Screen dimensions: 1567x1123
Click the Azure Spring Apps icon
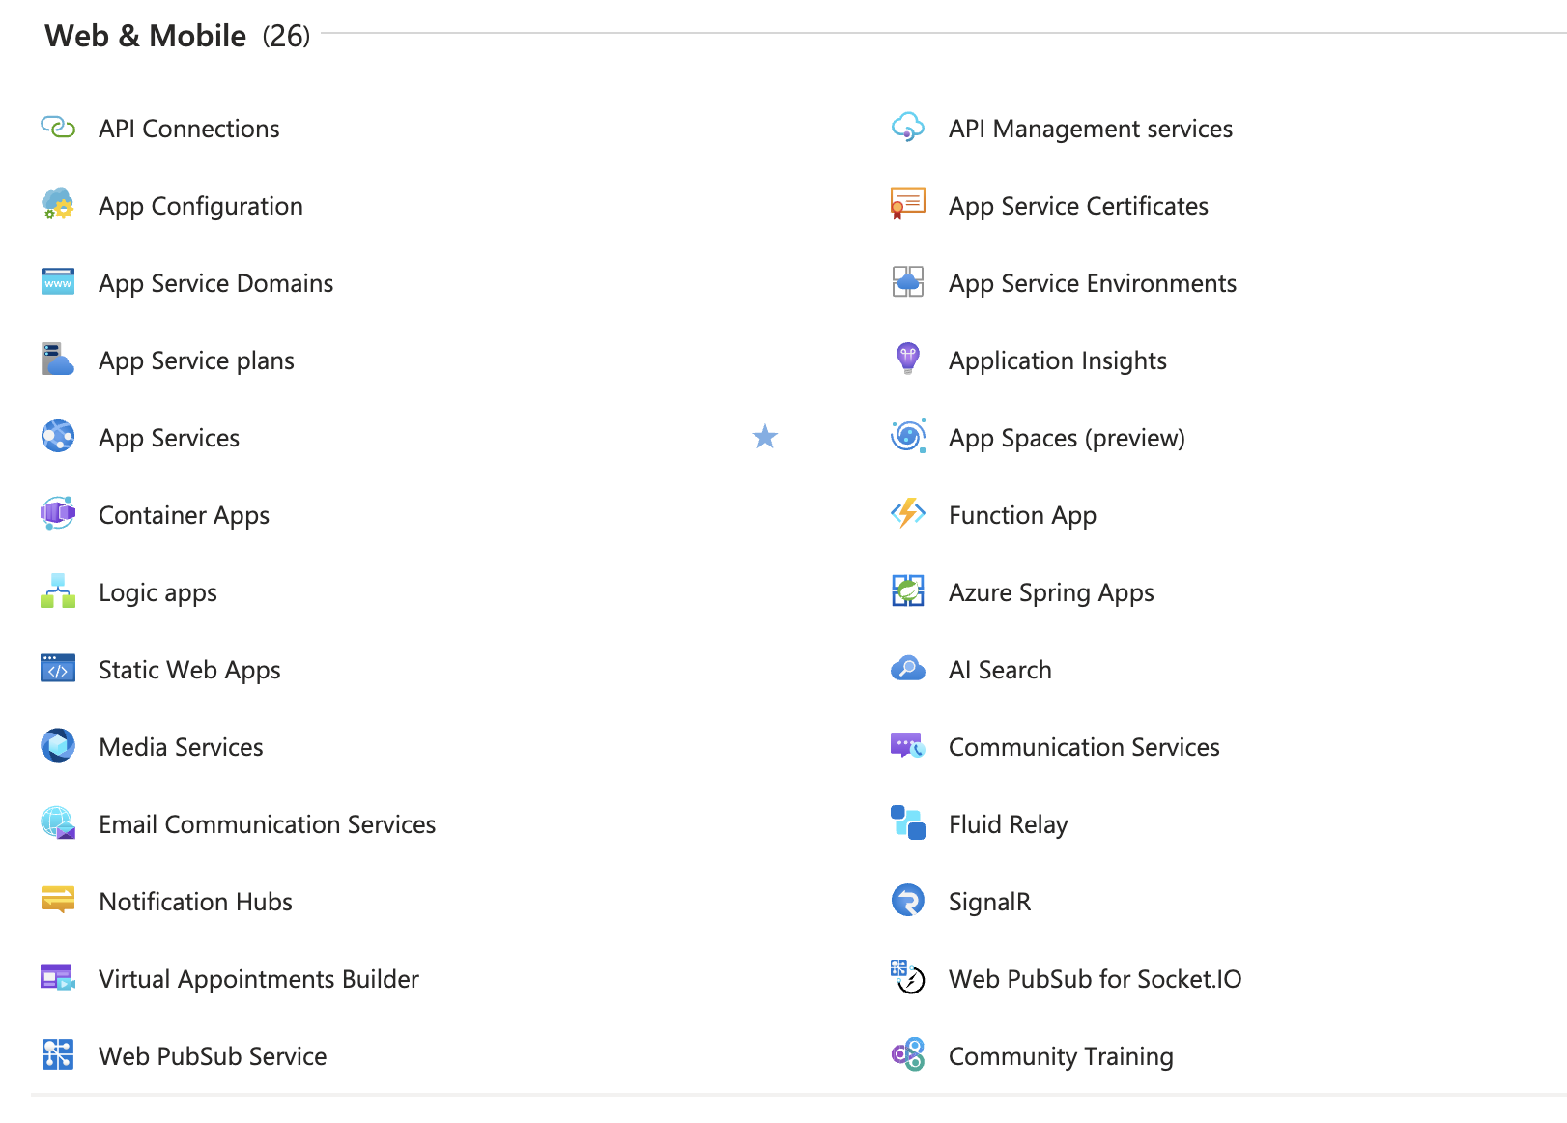pyautogui.click(x=908, y=591)
